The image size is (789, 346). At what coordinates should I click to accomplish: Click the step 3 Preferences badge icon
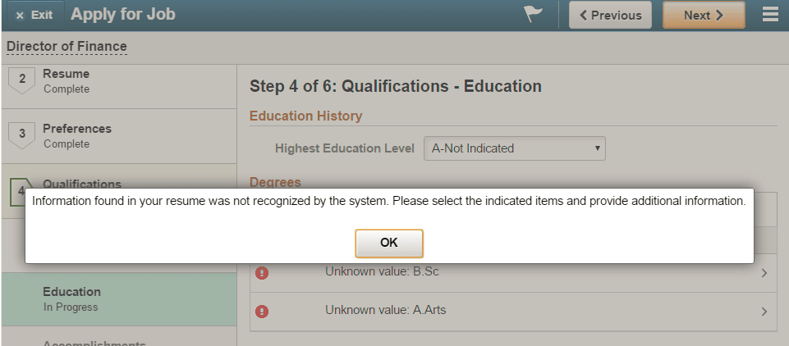pyautogui.click(x=22, y=135)
